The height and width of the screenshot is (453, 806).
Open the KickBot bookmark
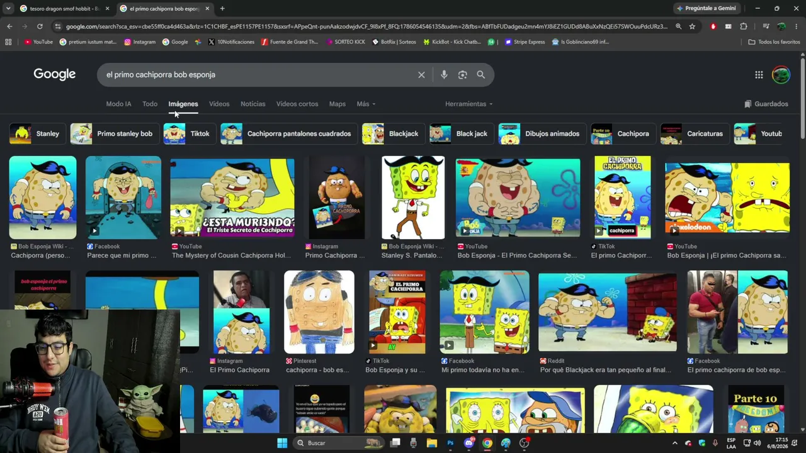[x=452, y=42]
